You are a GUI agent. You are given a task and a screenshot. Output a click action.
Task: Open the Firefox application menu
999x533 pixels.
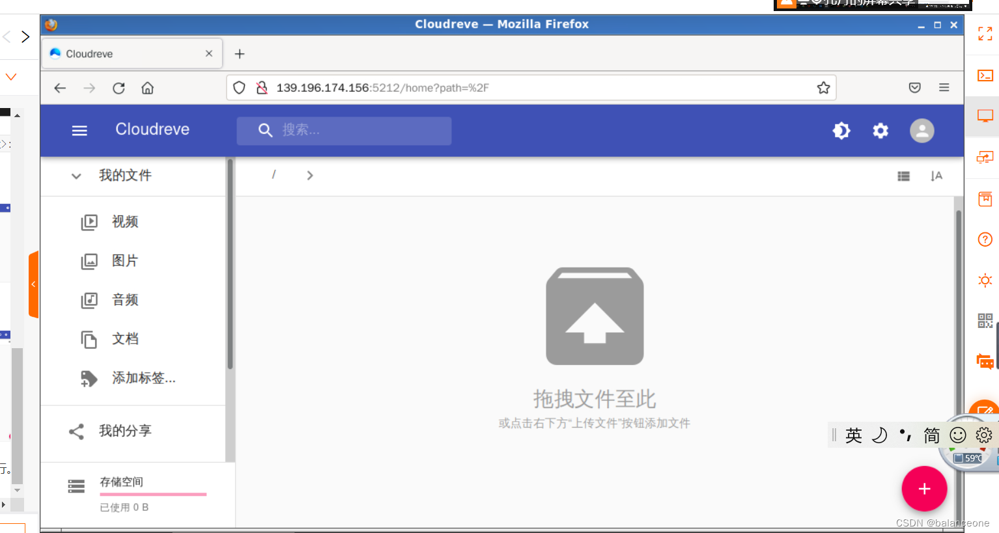coord(944,88)
